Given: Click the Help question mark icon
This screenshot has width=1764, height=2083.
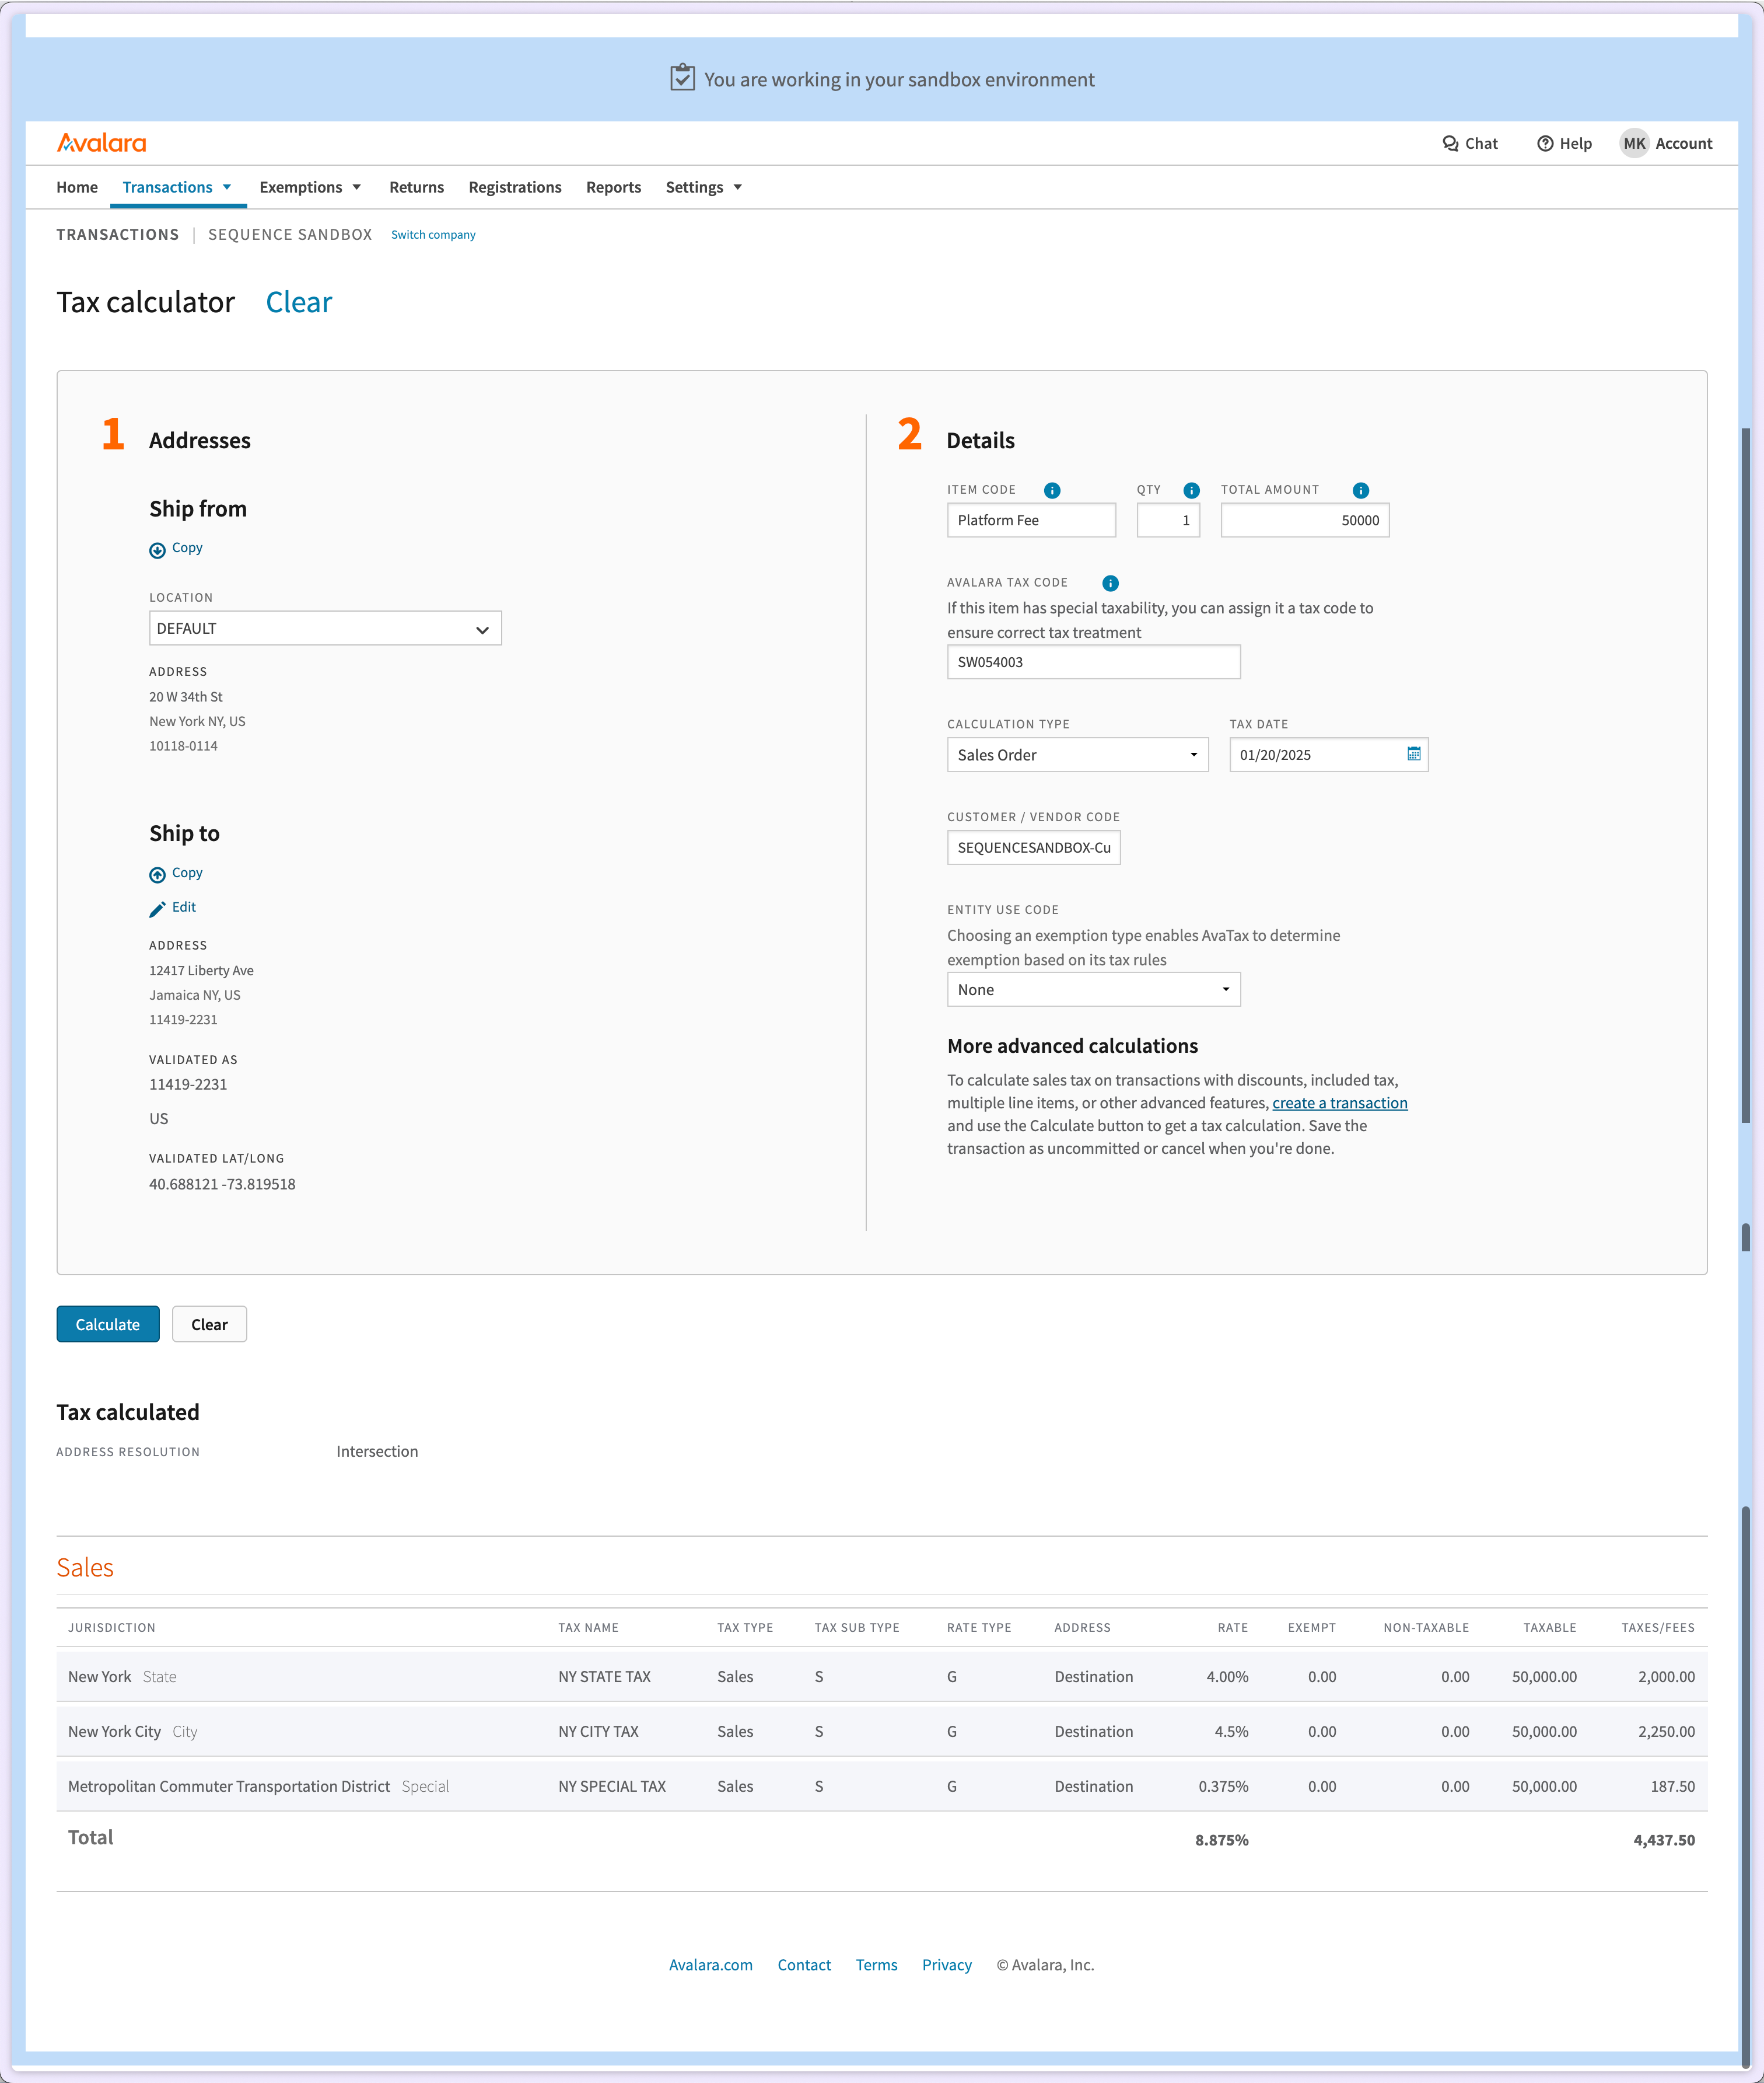Looking at the screenshot, I should (x=1545, y=143).
